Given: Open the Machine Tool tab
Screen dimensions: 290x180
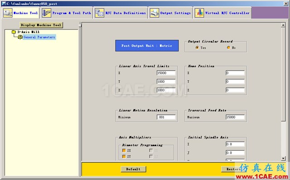Looking at the screenshot, I should pyautogui.click(x=21, y=13).
